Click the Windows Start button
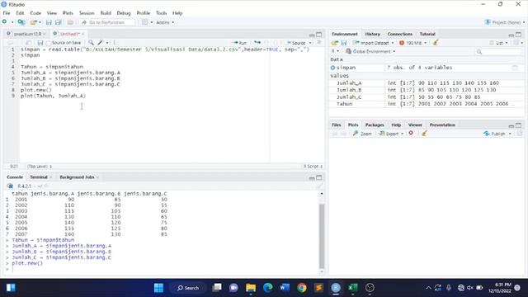 click(158, 288)
